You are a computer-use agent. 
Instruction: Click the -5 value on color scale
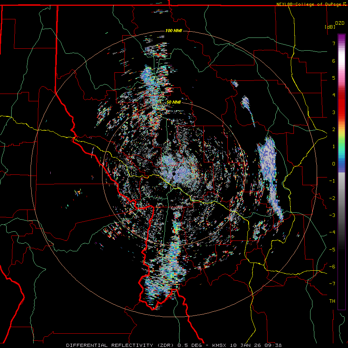pos(332,250)
